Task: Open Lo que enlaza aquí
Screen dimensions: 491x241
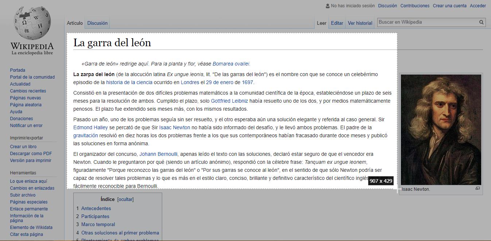Action: [x=28, y=181]
